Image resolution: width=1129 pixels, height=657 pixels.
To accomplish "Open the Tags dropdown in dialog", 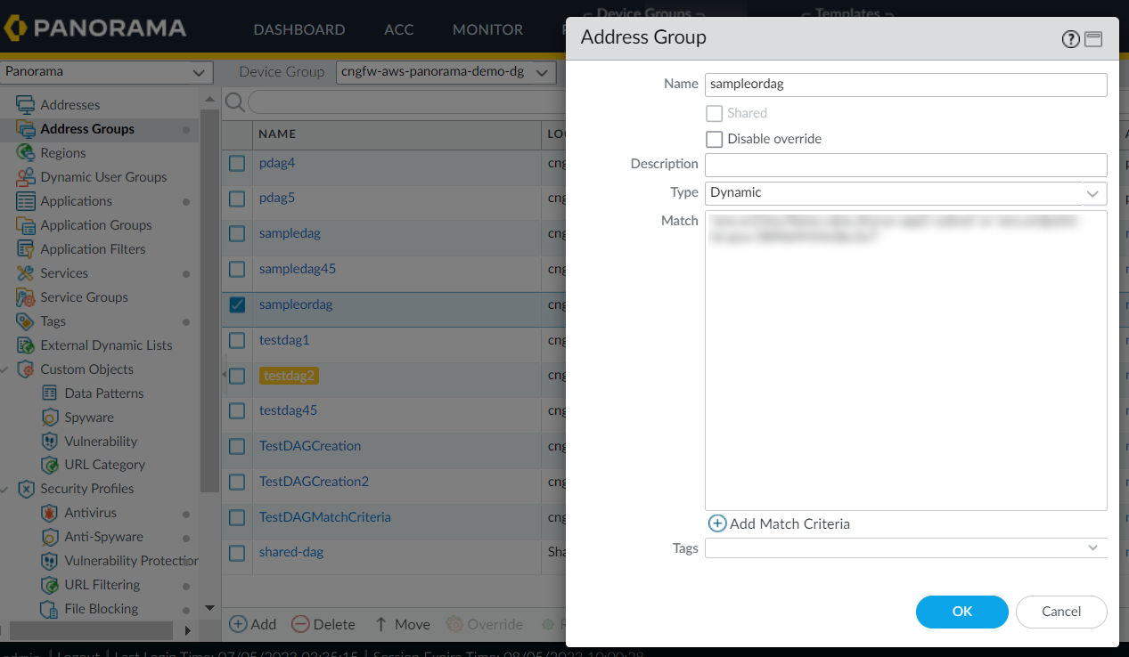I will click(905, 548).
